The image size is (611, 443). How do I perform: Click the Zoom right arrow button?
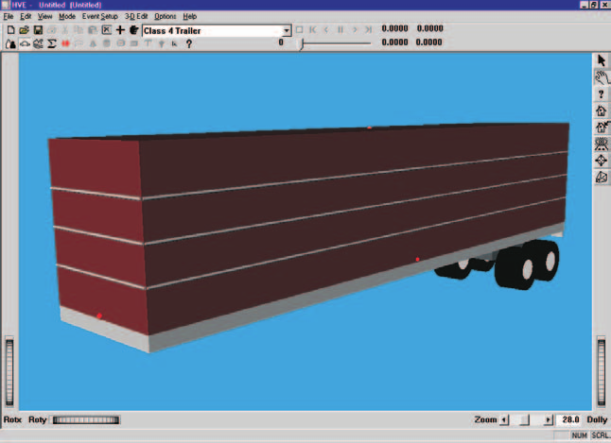(548, 419)
